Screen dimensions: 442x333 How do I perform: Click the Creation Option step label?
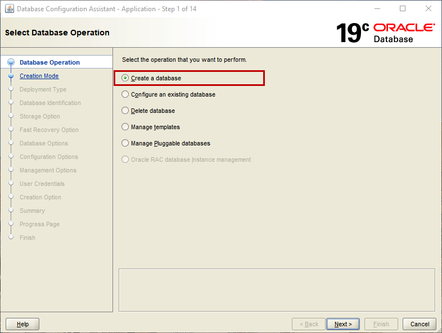pos(40,197)
